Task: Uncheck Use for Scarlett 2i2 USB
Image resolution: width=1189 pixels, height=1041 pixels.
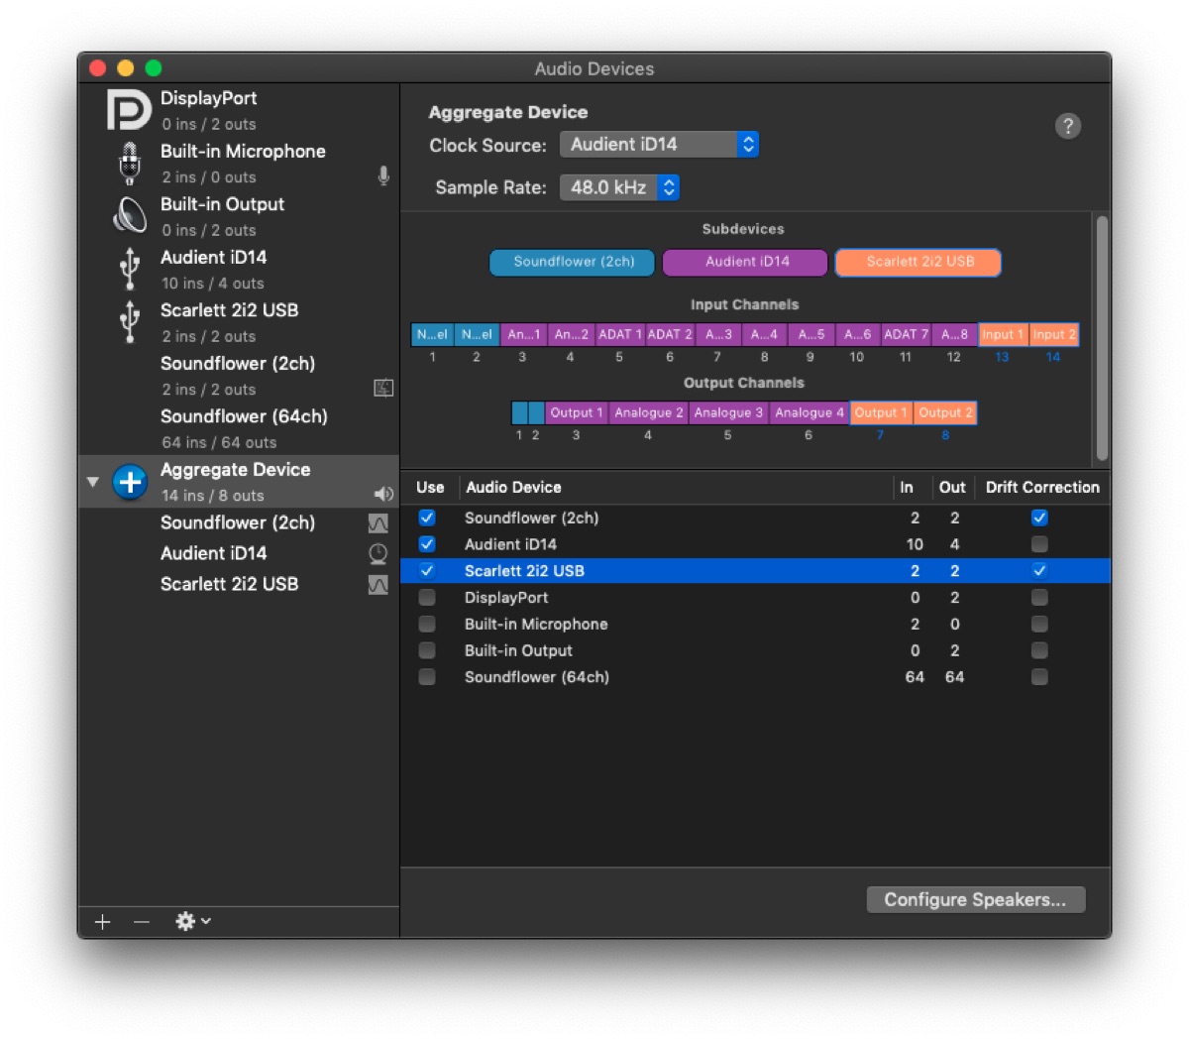Action: click(x=427, y=571)
